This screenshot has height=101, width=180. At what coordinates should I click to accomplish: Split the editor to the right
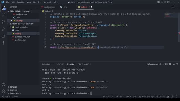173,7
